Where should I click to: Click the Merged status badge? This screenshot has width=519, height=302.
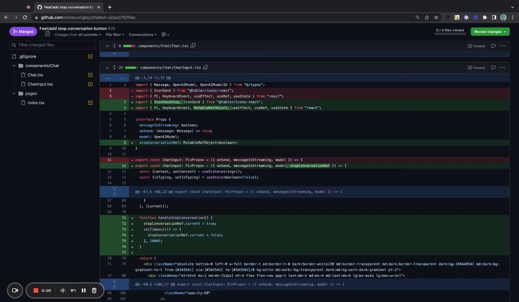[23, 31]
